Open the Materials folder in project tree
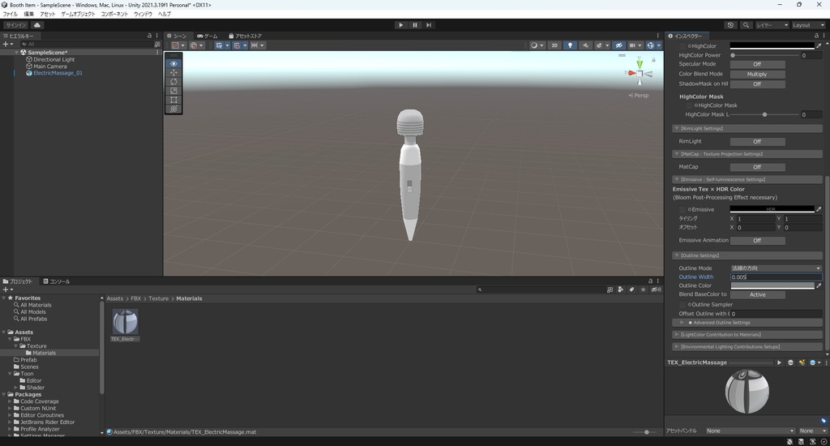 [41, 353]
